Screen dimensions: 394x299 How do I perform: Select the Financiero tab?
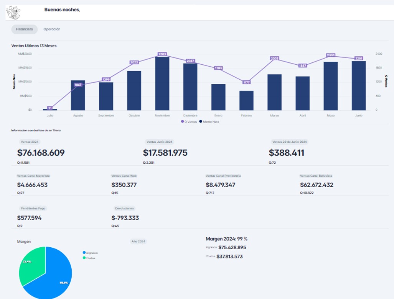pos(25,29)
